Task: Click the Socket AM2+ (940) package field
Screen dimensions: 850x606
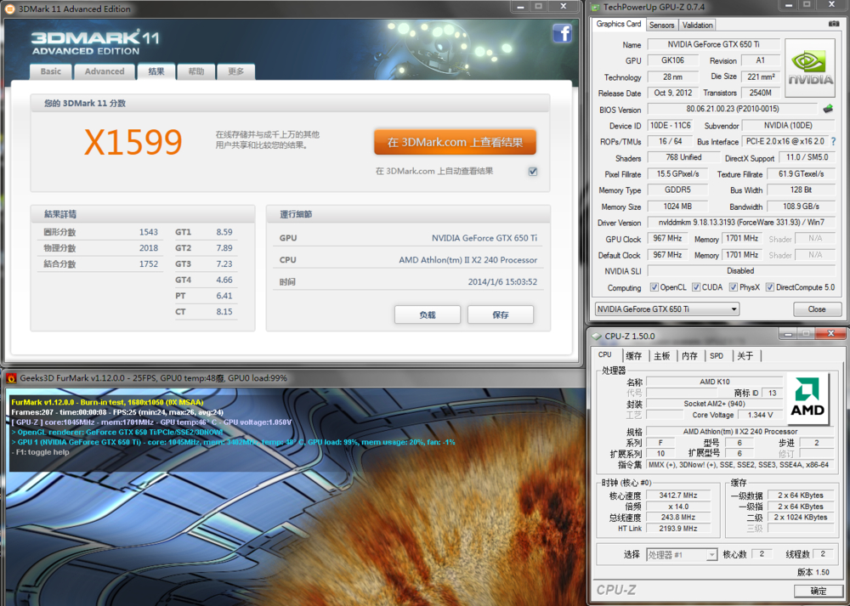Action: [714, 403]
